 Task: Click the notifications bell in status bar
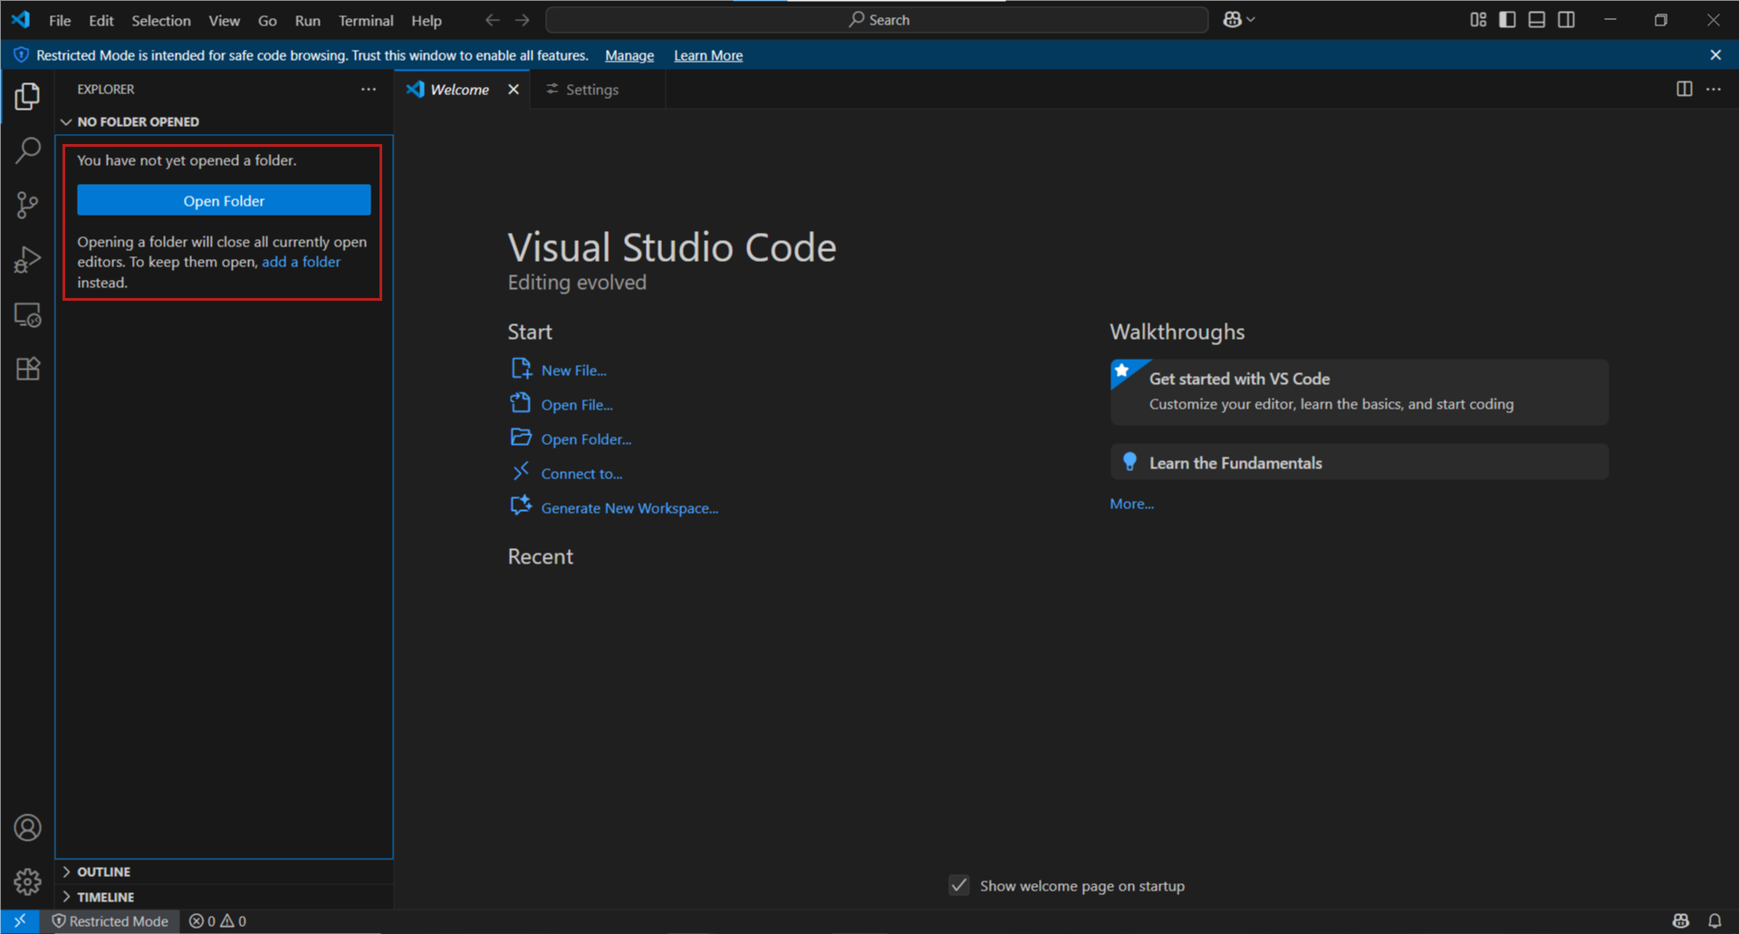[1715, 920]
